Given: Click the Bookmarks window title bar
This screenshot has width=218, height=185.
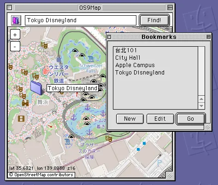Looking at the screenshot, I should coord(159,37).
